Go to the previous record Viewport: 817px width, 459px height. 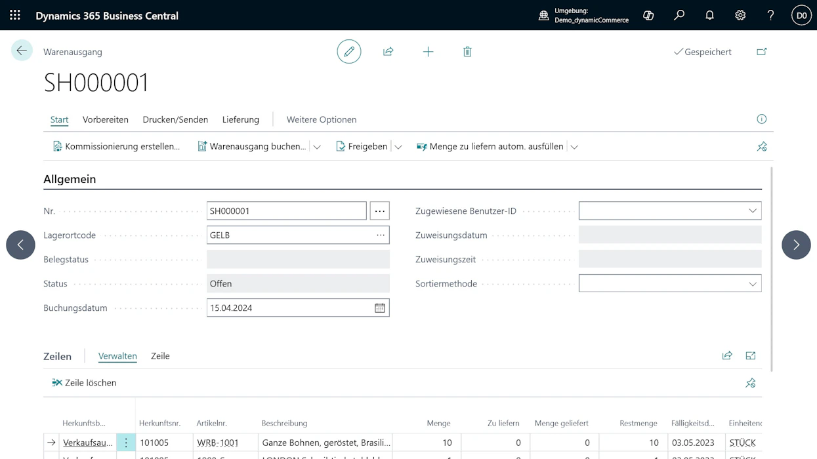(20, 245)
